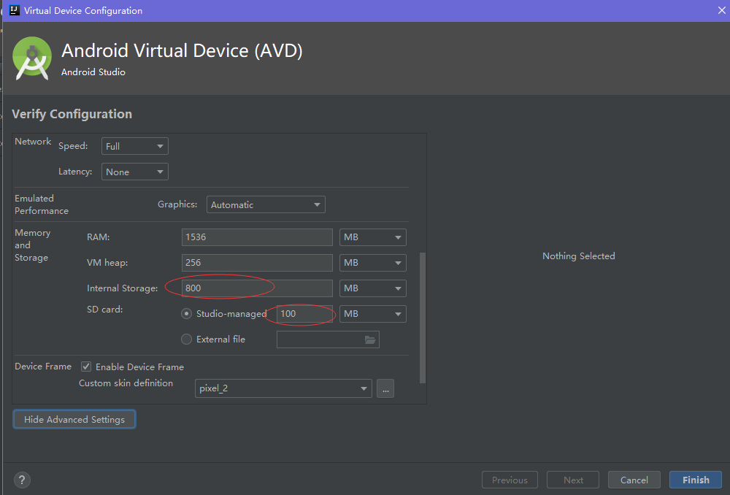Click the Emulated Performance label
Image resolution: width=730 pixels, height=495 pixels.
pyautogui.click(x=42, y=204)
